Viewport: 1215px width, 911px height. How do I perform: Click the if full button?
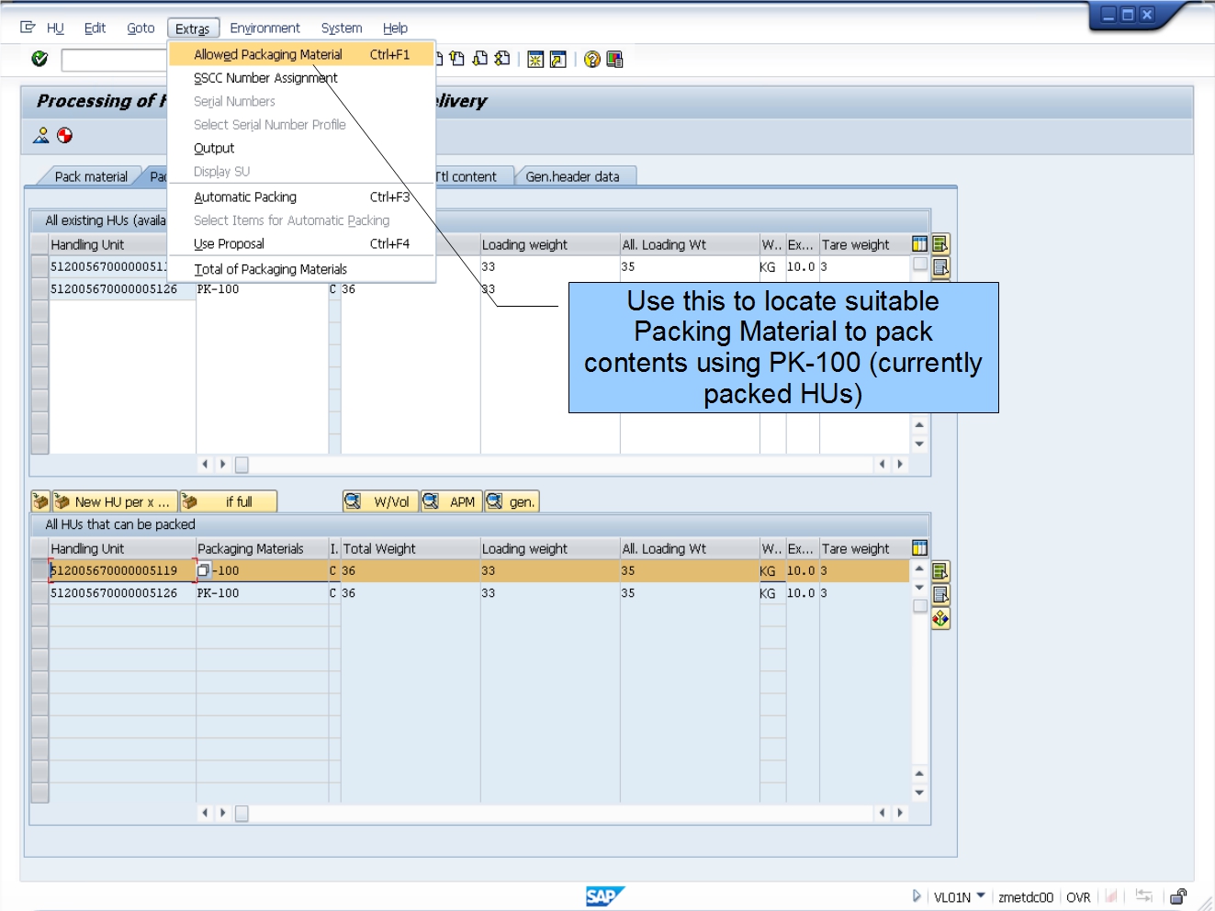tap(229, 501)
